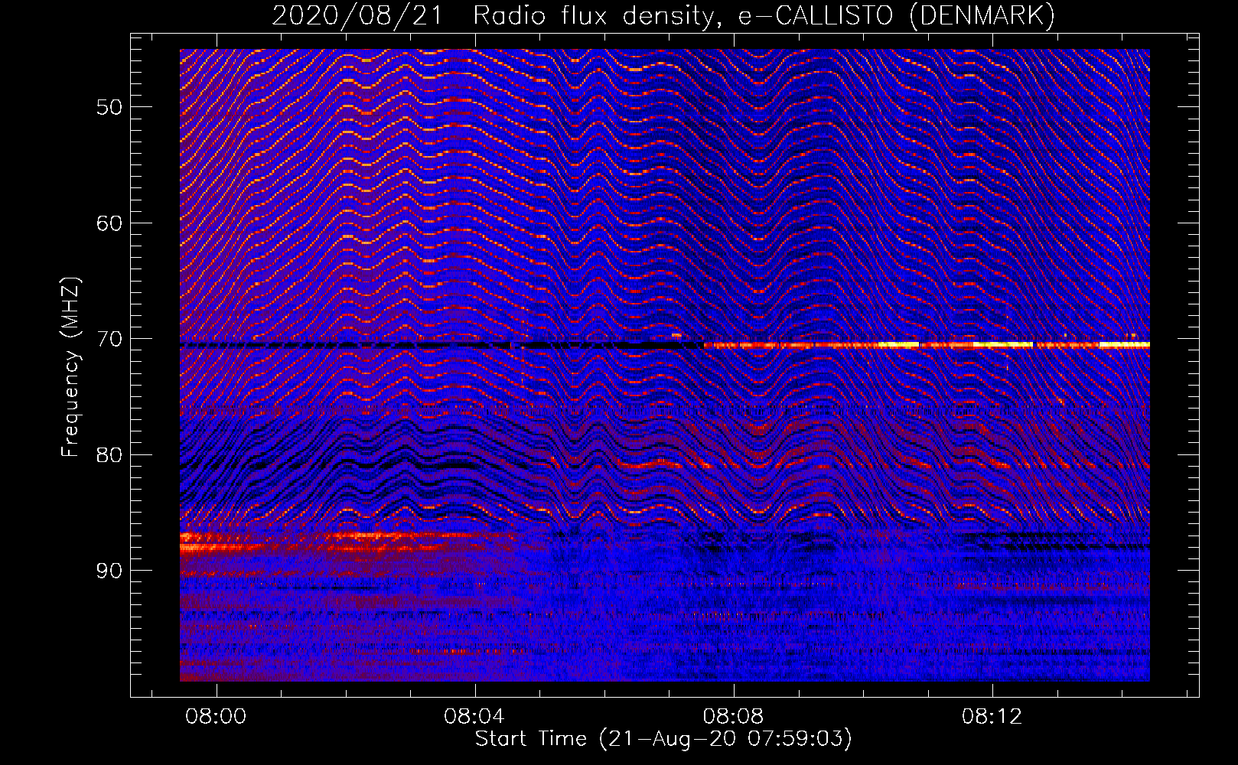Click the 60 frequency tick label
Screen dimensions: 1238x765
(x=109, y=223)
